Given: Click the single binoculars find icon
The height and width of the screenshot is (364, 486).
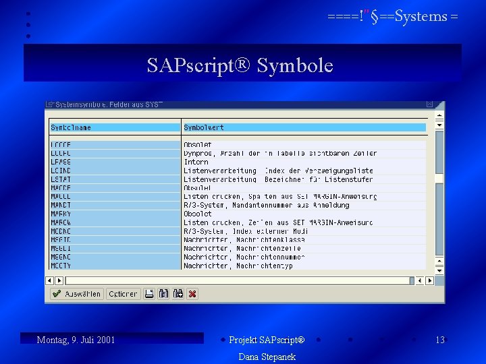Looking at the screenshot, I should click(x=163, y=294).
